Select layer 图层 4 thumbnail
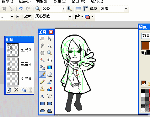 click(x=13, y=64)
